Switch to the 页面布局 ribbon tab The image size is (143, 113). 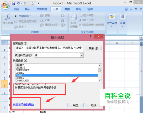[42, 9]
